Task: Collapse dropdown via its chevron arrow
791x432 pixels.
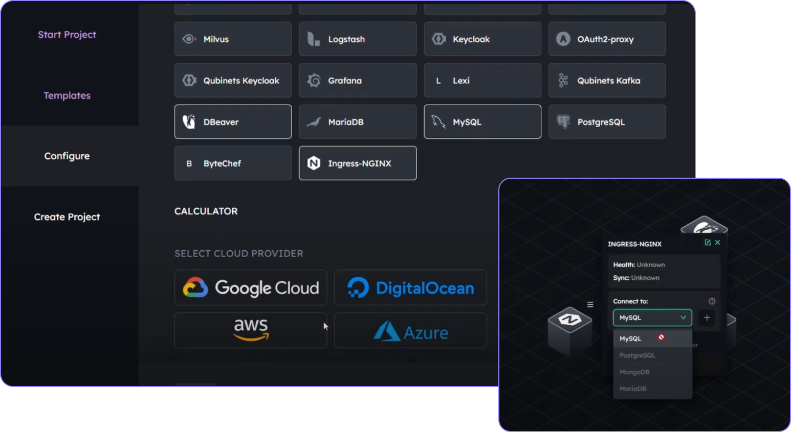Action: (x=683, y=318)
